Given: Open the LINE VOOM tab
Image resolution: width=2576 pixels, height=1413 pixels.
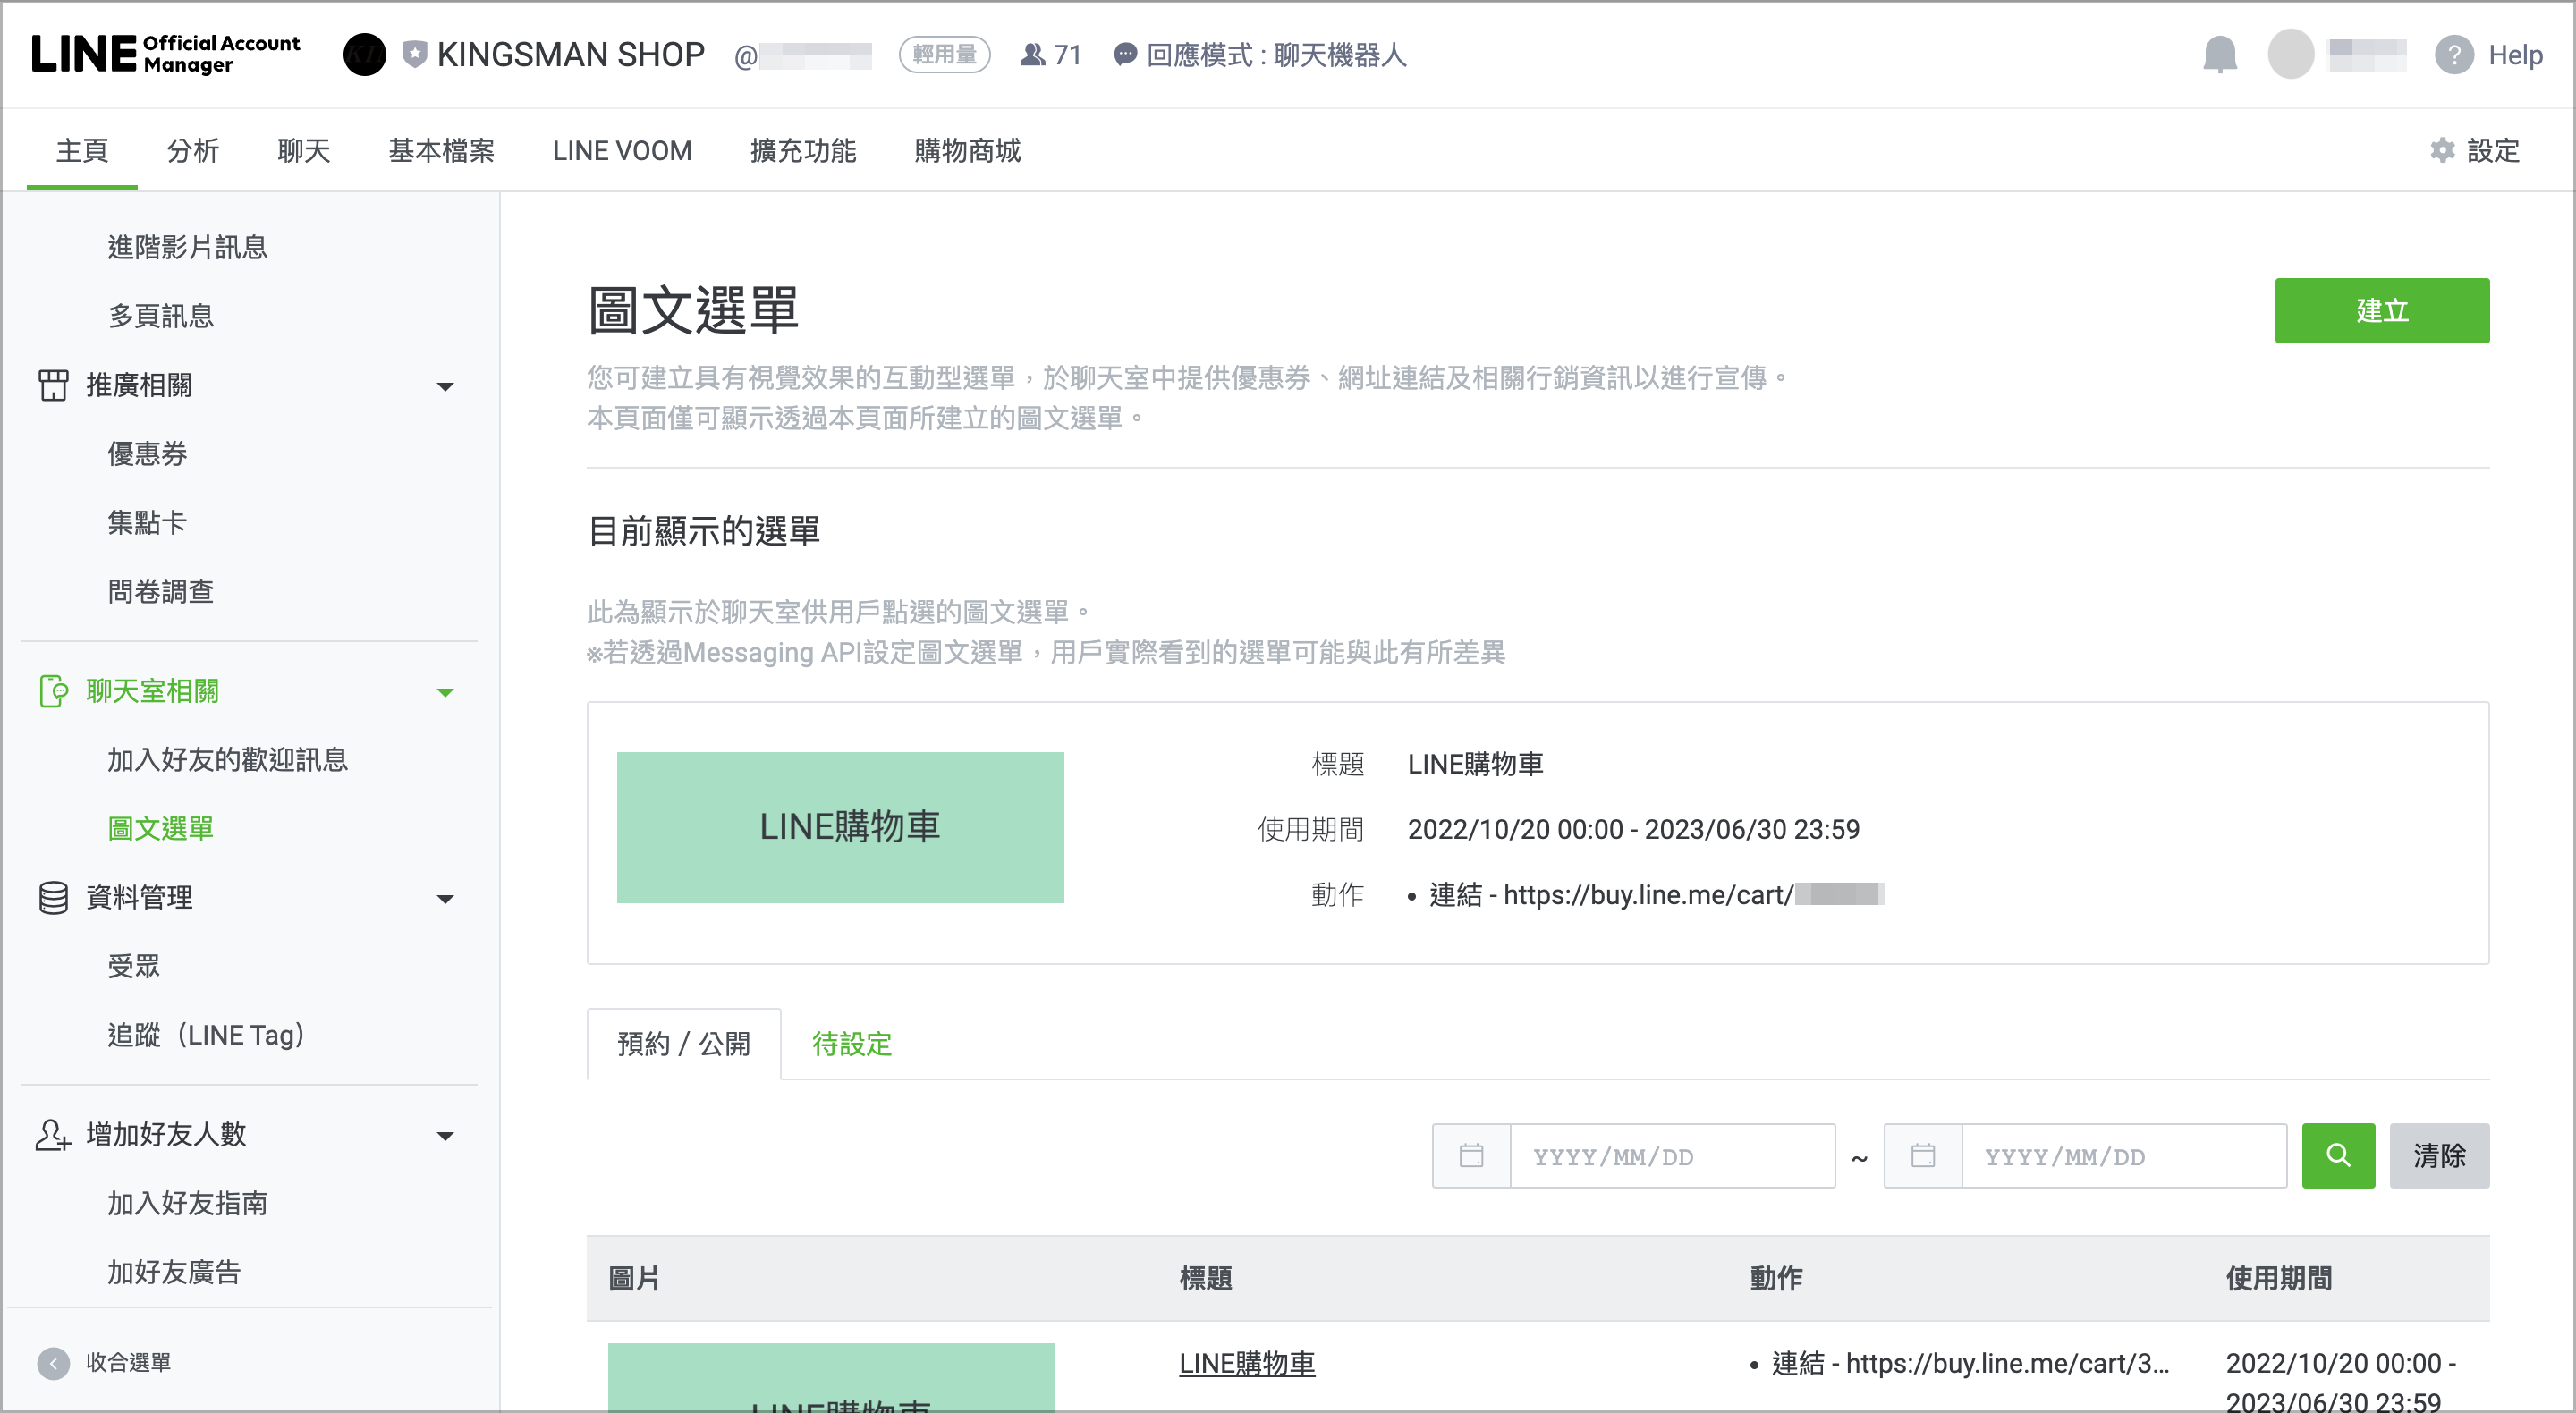Looking at the screenshot, I should pyautogui.click(x=622, y=150).
